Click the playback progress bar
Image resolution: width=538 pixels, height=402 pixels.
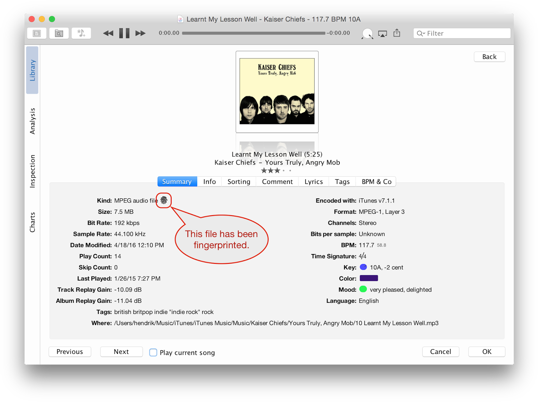(x=253, y=33)
